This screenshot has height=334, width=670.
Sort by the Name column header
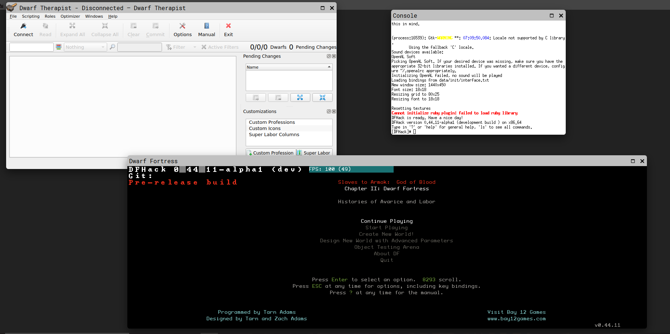[x=289, y=67]
